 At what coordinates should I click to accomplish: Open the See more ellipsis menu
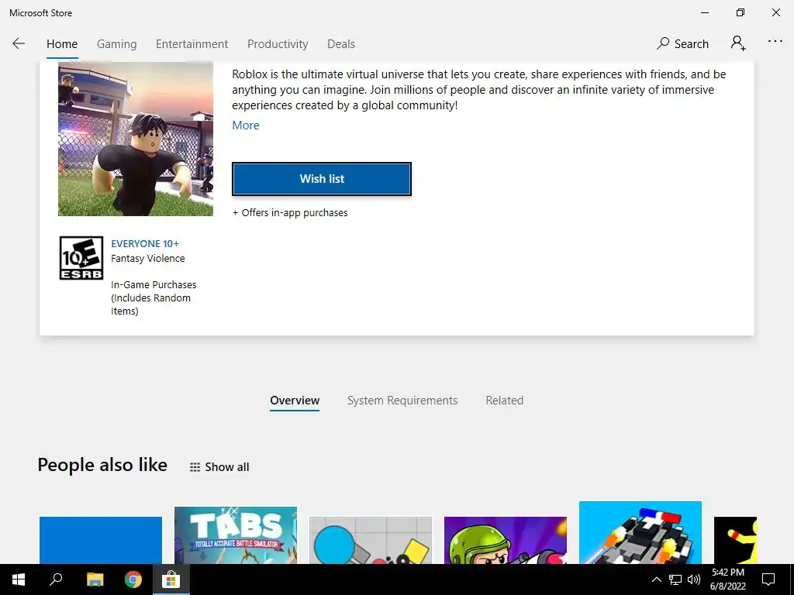775,42
